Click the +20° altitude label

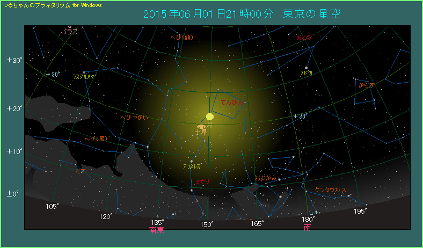click(14, 108)
